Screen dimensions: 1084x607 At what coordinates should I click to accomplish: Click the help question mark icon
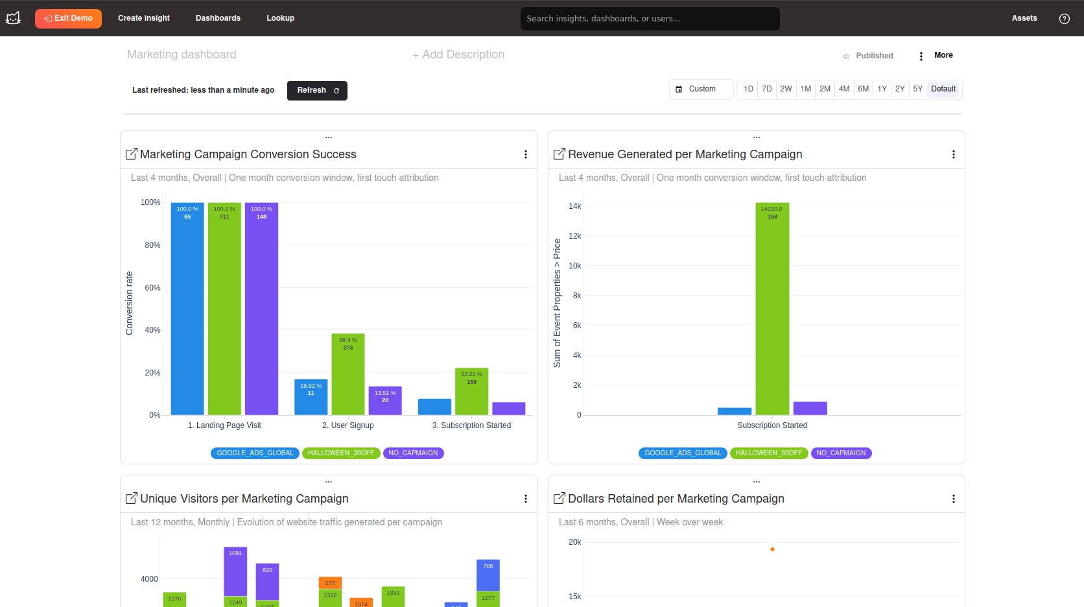[1064, 19]
